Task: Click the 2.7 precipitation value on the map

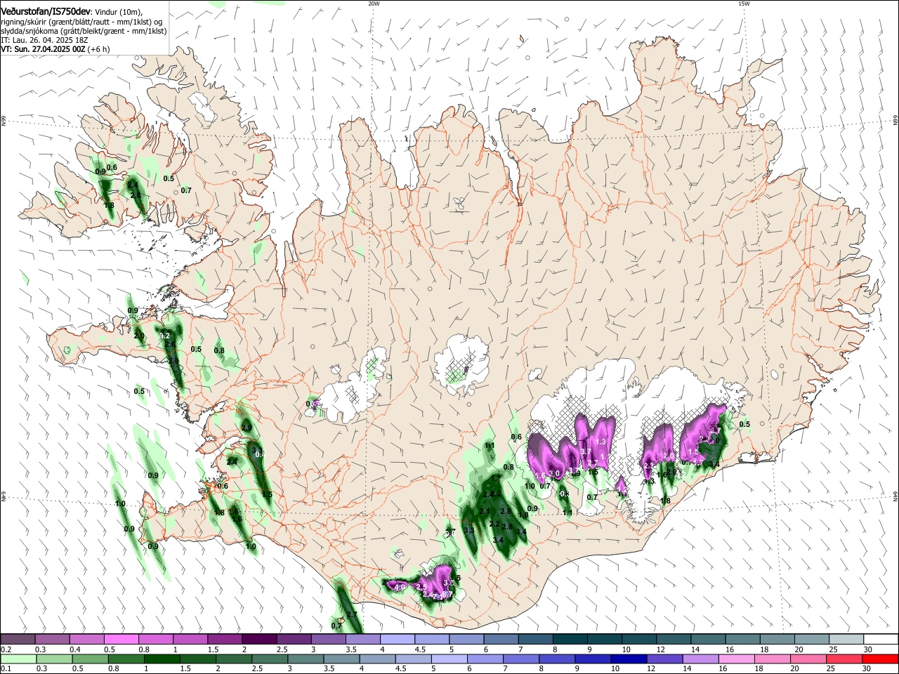Action: [x=352, y=615]
